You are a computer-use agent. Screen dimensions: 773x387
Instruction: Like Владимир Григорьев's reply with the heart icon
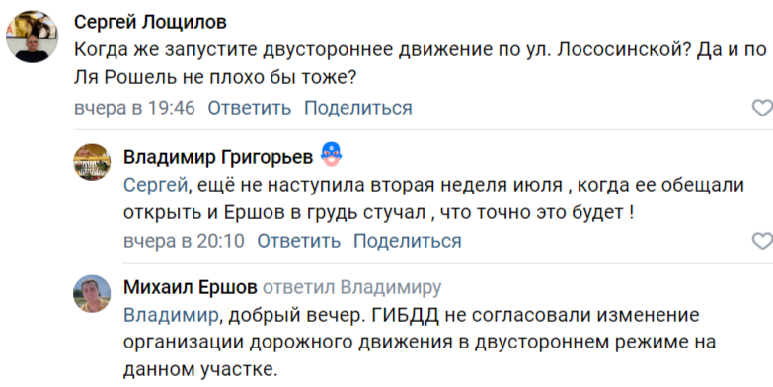click(763, 241)
